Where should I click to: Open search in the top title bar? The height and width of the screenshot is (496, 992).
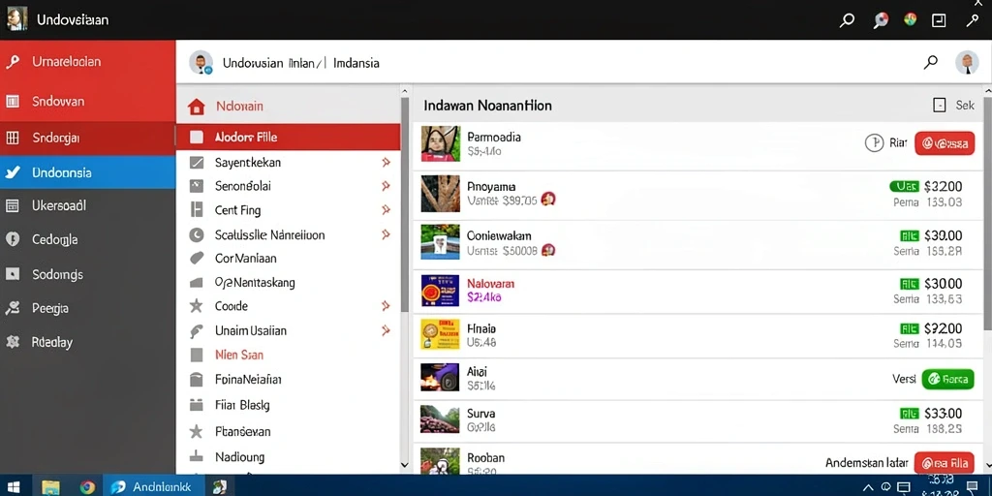click(x=847, y=20)
